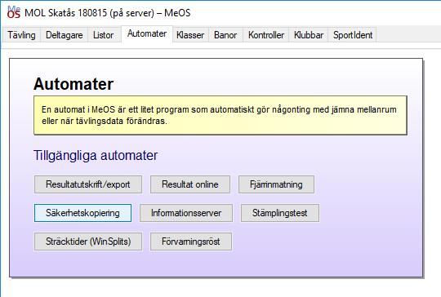Select the Automater tab
The width and height of the screenshot is (441, 297).
[x=147, y=34]
